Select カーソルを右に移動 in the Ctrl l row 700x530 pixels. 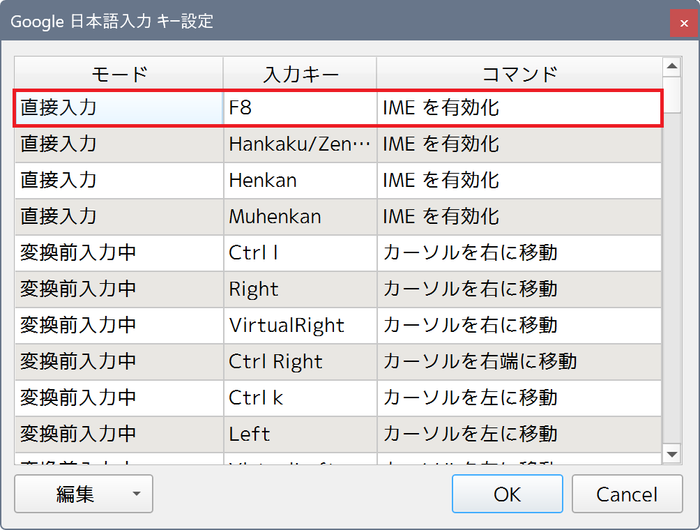point(519,253)
